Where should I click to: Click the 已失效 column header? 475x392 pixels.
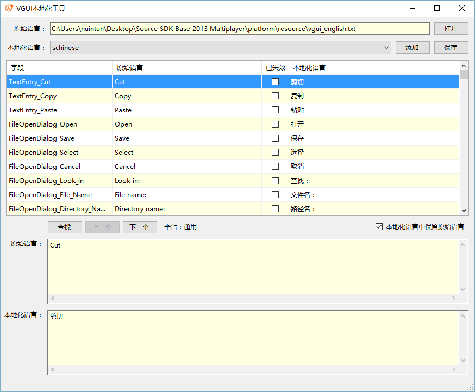tap(276, 67)
